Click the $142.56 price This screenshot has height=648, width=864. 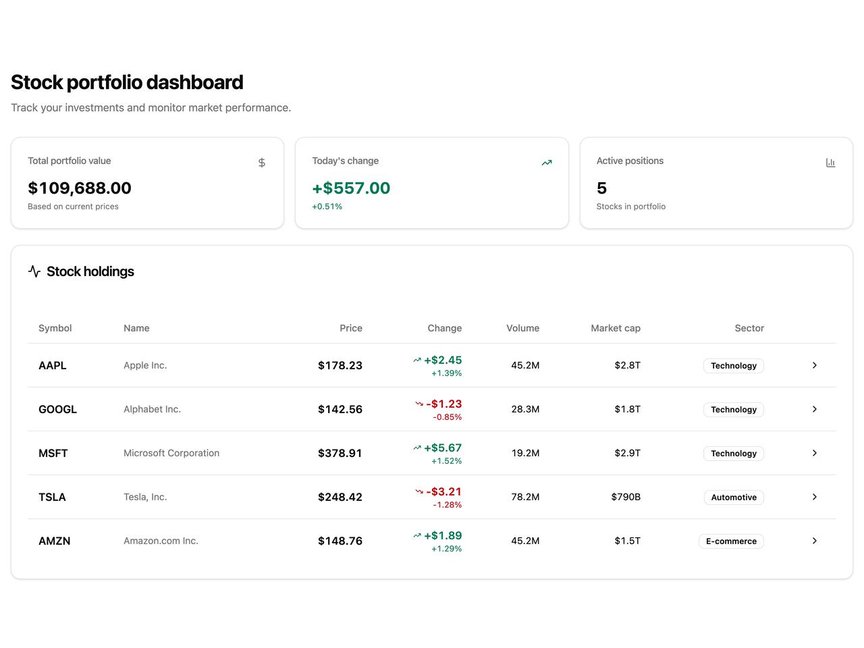340,409
